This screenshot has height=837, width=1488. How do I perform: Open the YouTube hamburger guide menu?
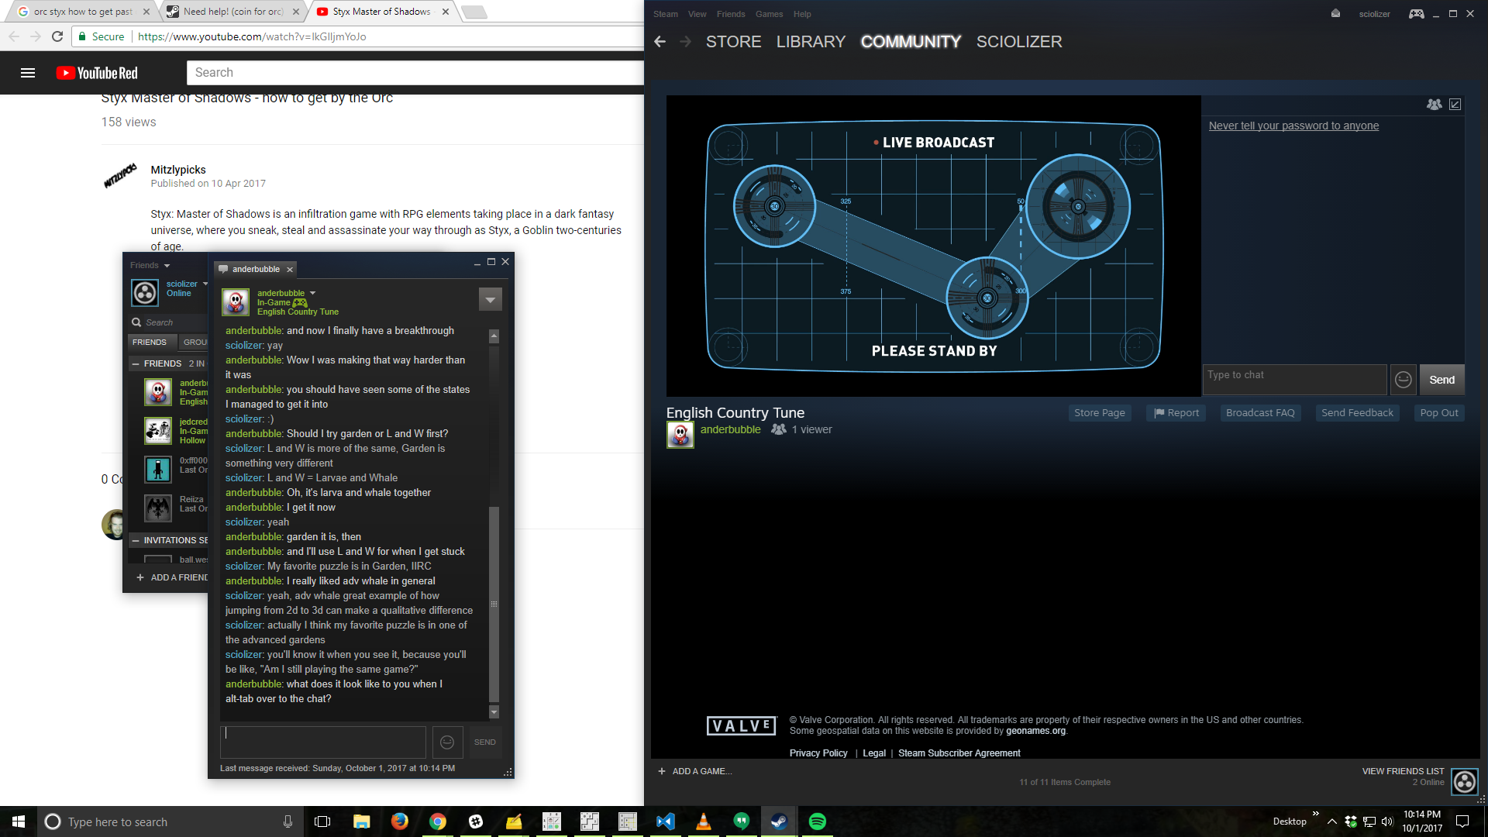click(28, 73)
